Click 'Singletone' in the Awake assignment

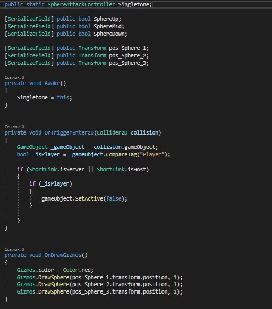click(32, 97)
